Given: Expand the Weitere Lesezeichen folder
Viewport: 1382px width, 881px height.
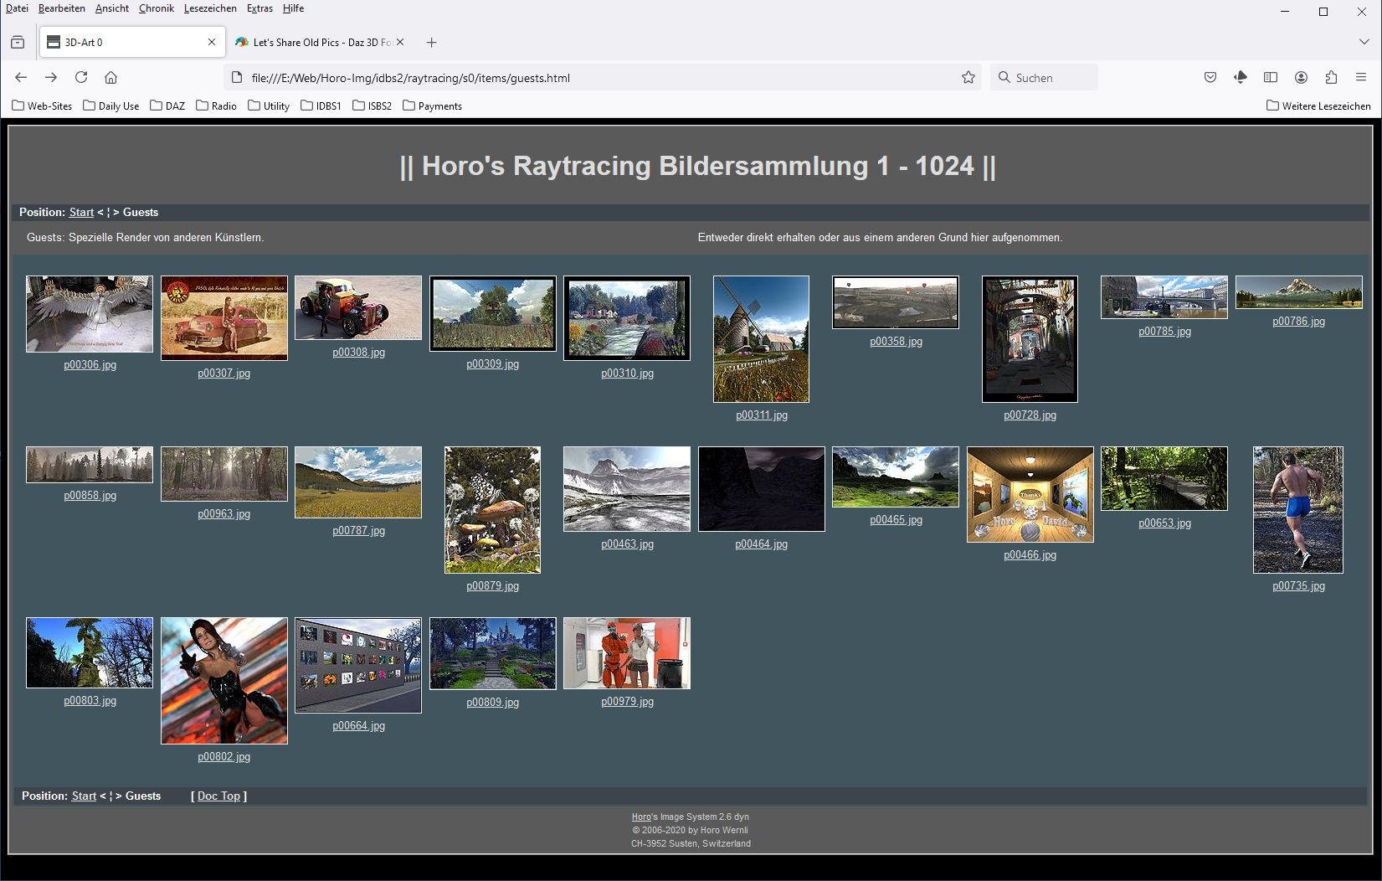Looking at the screenshot, I should click(x=1318, y=106).
